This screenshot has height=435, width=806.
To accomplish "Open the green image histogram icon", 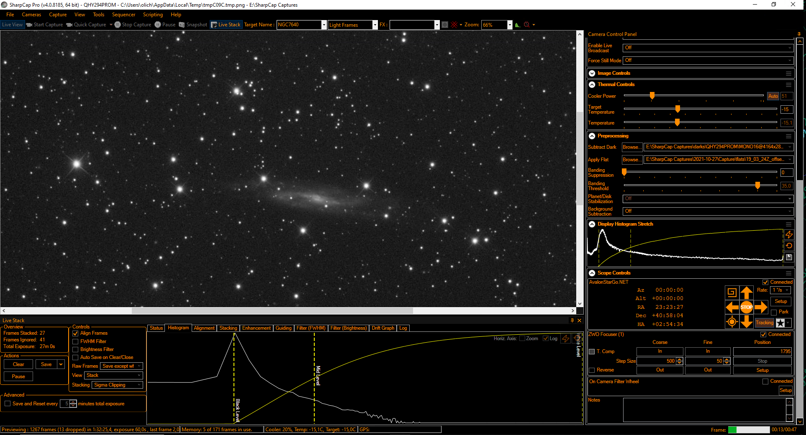I will point(518,25).
